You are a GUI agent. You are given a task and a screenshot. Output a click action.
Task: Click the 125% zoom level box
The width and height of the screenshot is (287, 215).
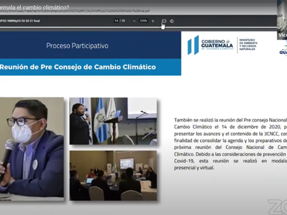(x=143, y=21)
